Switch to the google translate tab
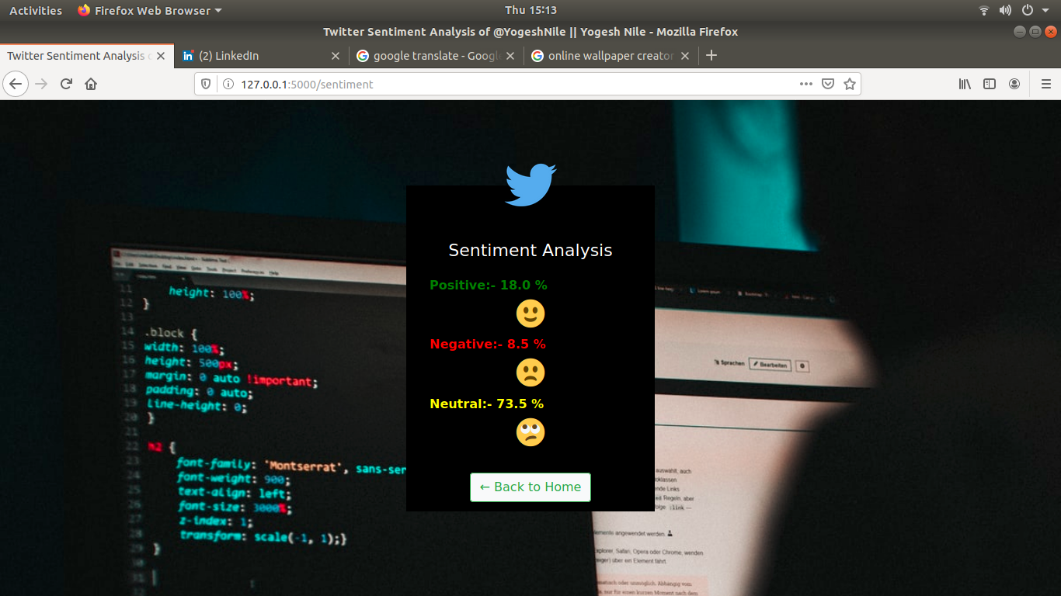Image resolution: width=1061 pixels, height=596 pixels. (437, 56)
